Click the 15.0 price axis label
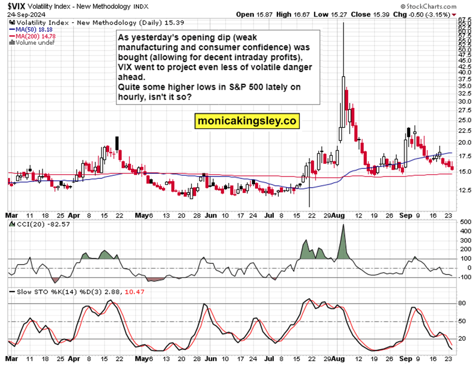The image size is (476, 366). [x=465, y=171]
